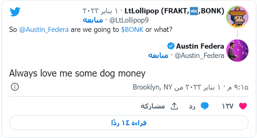Screen dimensions: 257x138
Task: Open the $BONK cashtag link
Action: click(x=132, y=30)
